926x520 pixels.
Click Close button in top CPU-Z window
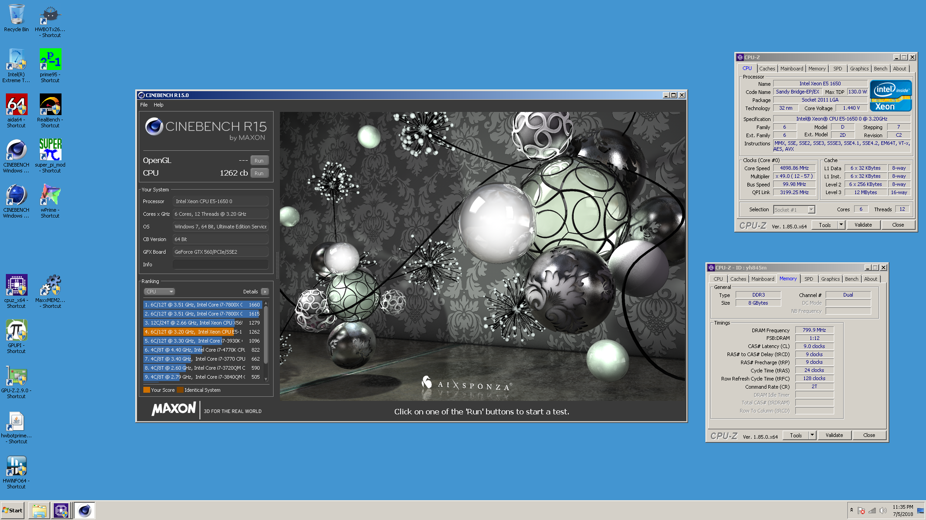point(898,225)
